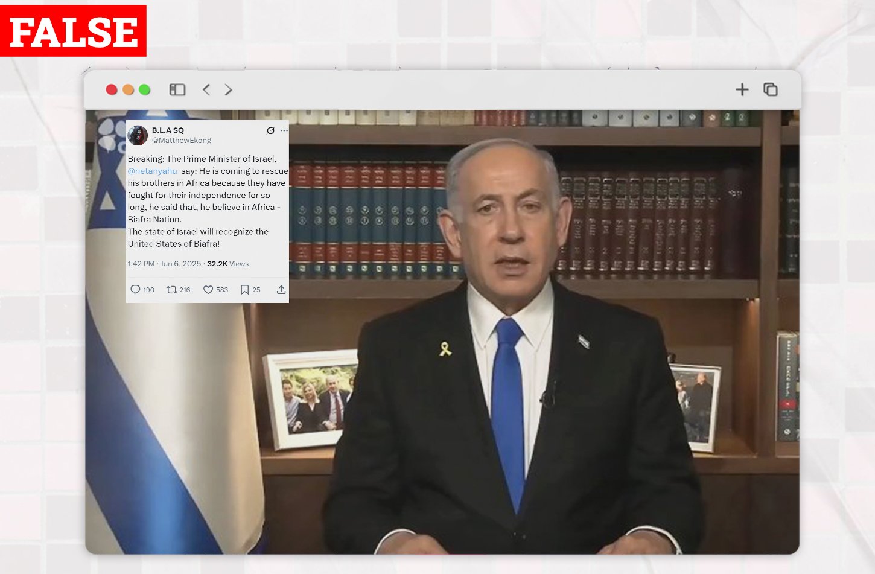
Task: Close the window with the red button
Action: tap(112, 90)
